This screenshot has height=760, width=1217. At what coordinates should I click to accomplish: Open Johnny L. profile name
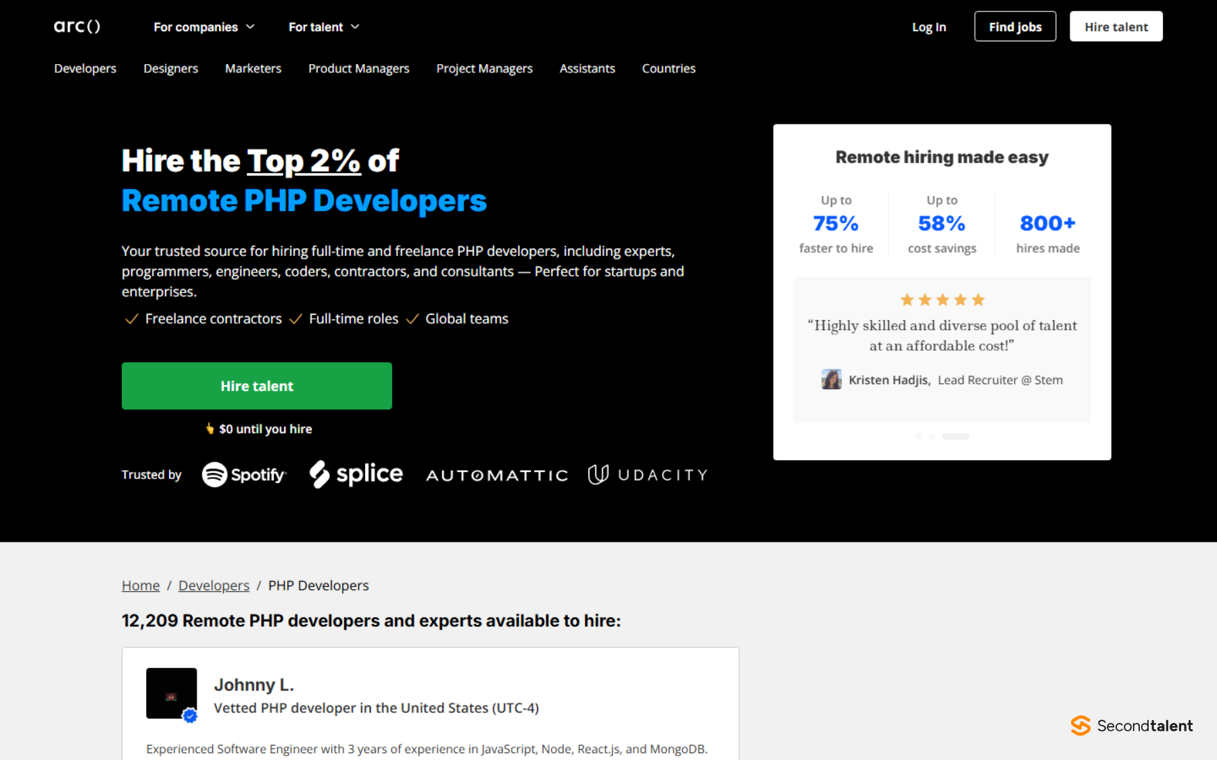(254, 684)
